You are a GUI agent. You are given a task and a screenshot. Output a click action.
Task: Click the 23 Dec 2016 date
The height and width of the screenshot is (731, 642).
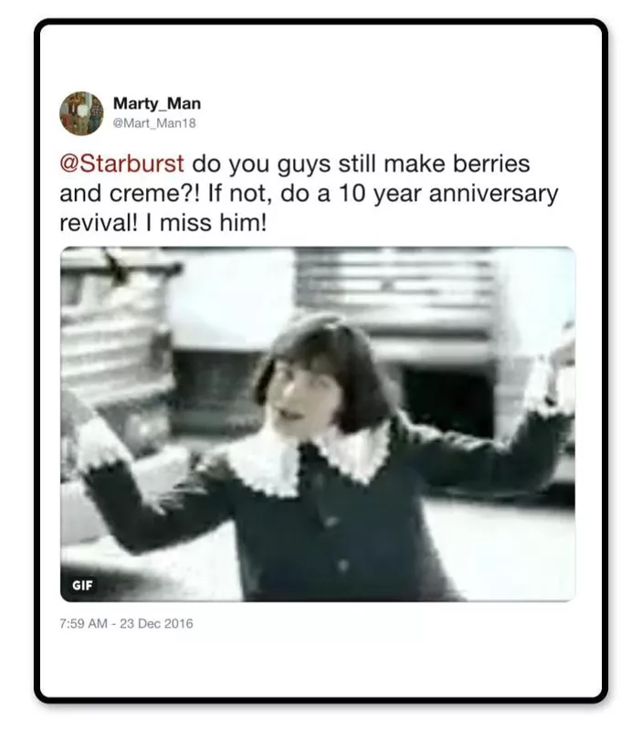[x=156, y=623]
